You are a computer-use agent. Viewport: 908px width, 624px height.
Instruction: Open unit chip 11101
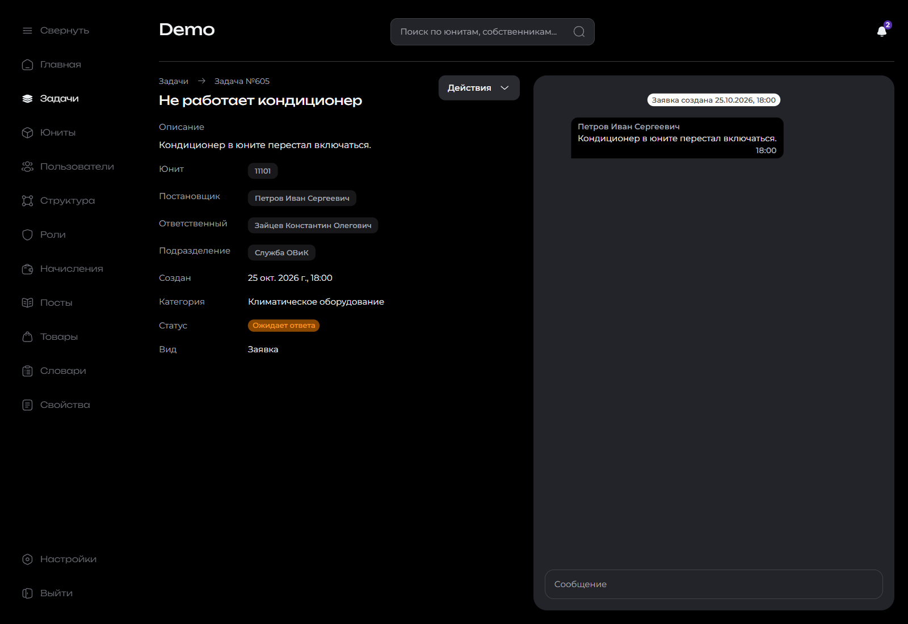[263, 171]
